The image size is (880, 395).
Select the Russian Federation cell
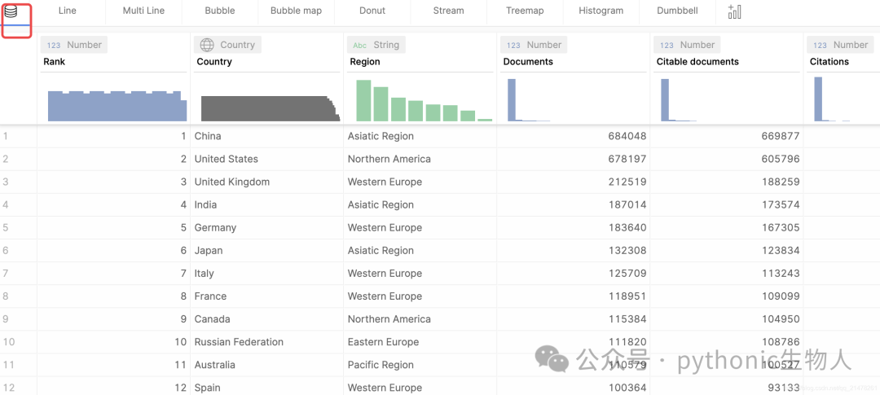pos(266,342)
